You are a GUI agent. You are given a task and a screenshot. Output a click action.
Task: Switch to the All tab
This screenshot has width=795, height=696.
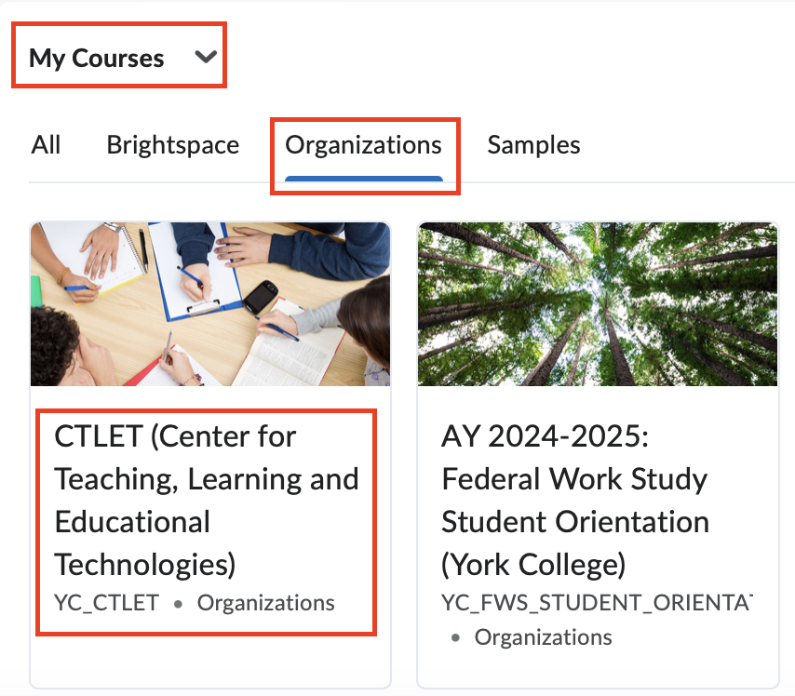pos(46,145)
